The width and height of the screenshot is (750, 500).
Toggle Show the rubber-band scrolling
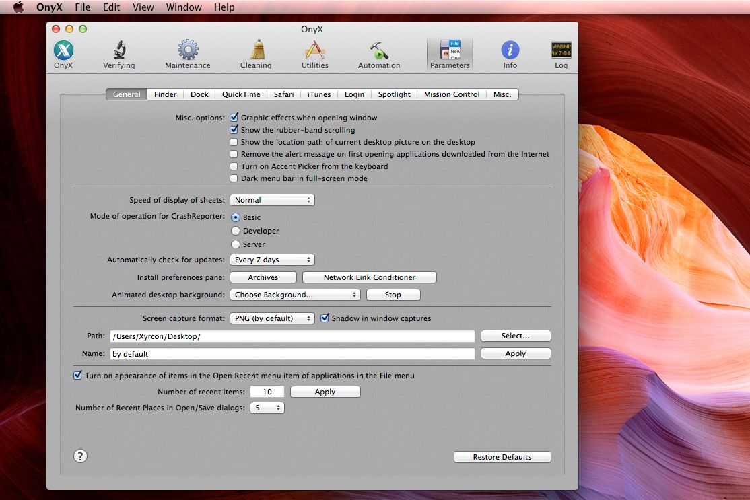234,129
